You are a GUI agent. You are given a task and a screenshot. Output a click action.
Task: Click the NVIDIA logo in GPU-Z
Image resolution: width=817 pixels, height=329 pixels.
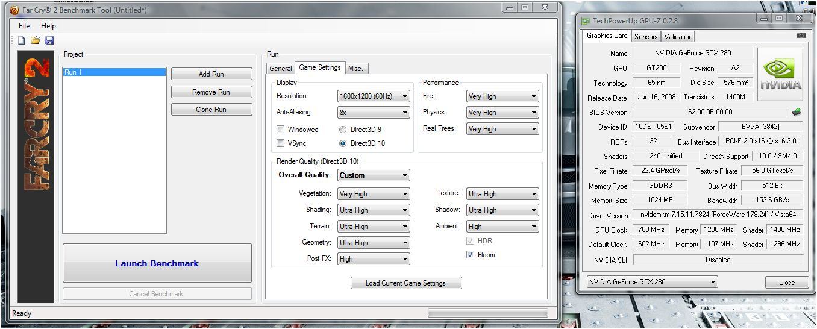click(780, 75)
